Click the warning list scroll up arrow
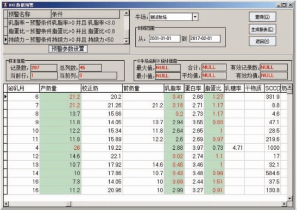The height and width of the screenshot is (210, 297). 127,13
